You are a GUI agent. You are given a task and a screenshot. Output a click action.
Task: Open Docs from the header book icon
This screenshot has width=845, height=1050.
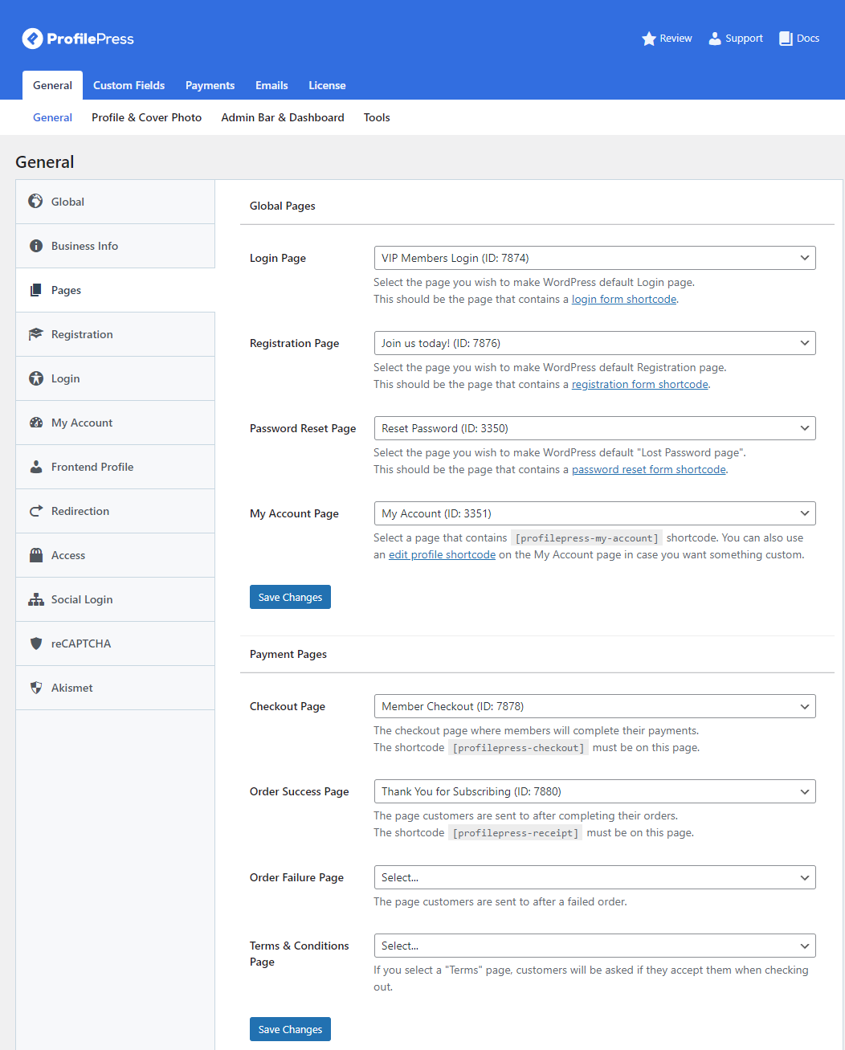(786, 39)
